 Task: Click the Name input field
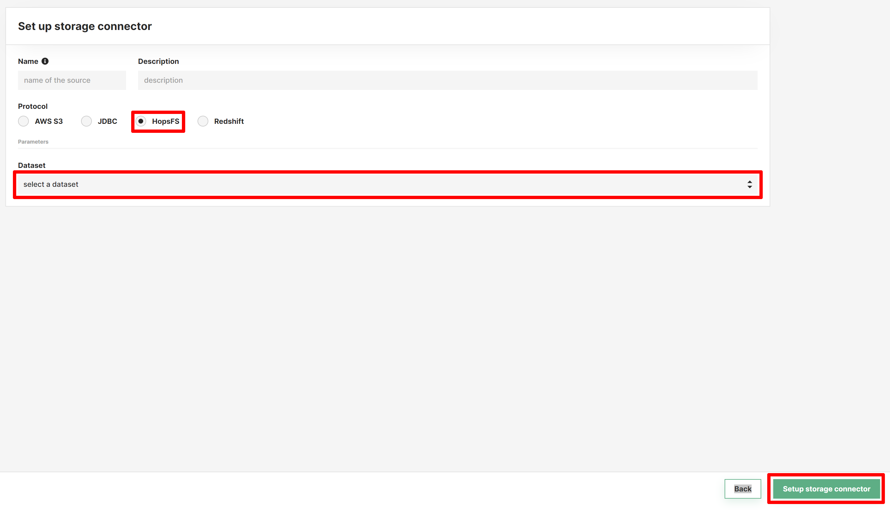71,80
